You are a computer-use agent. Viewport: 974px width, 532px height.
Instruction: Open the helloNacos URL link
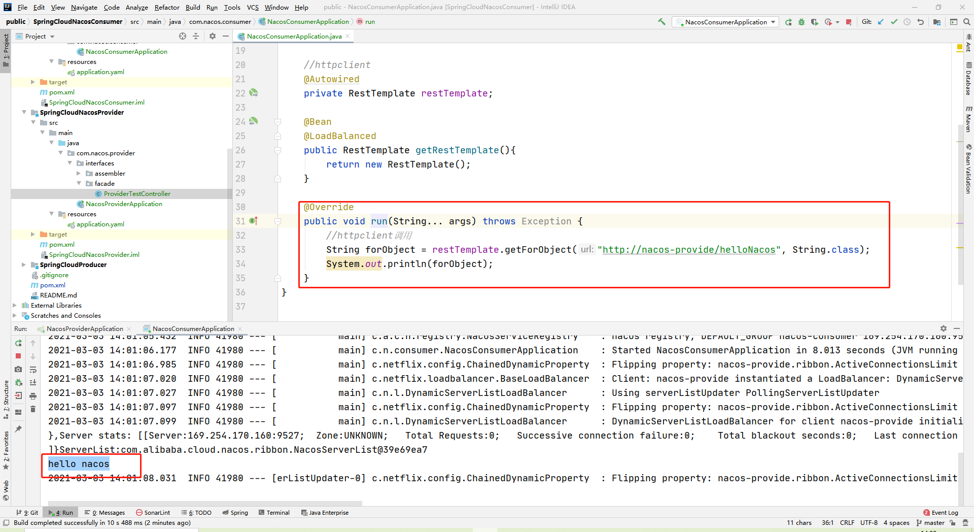(x=688, y=249)
